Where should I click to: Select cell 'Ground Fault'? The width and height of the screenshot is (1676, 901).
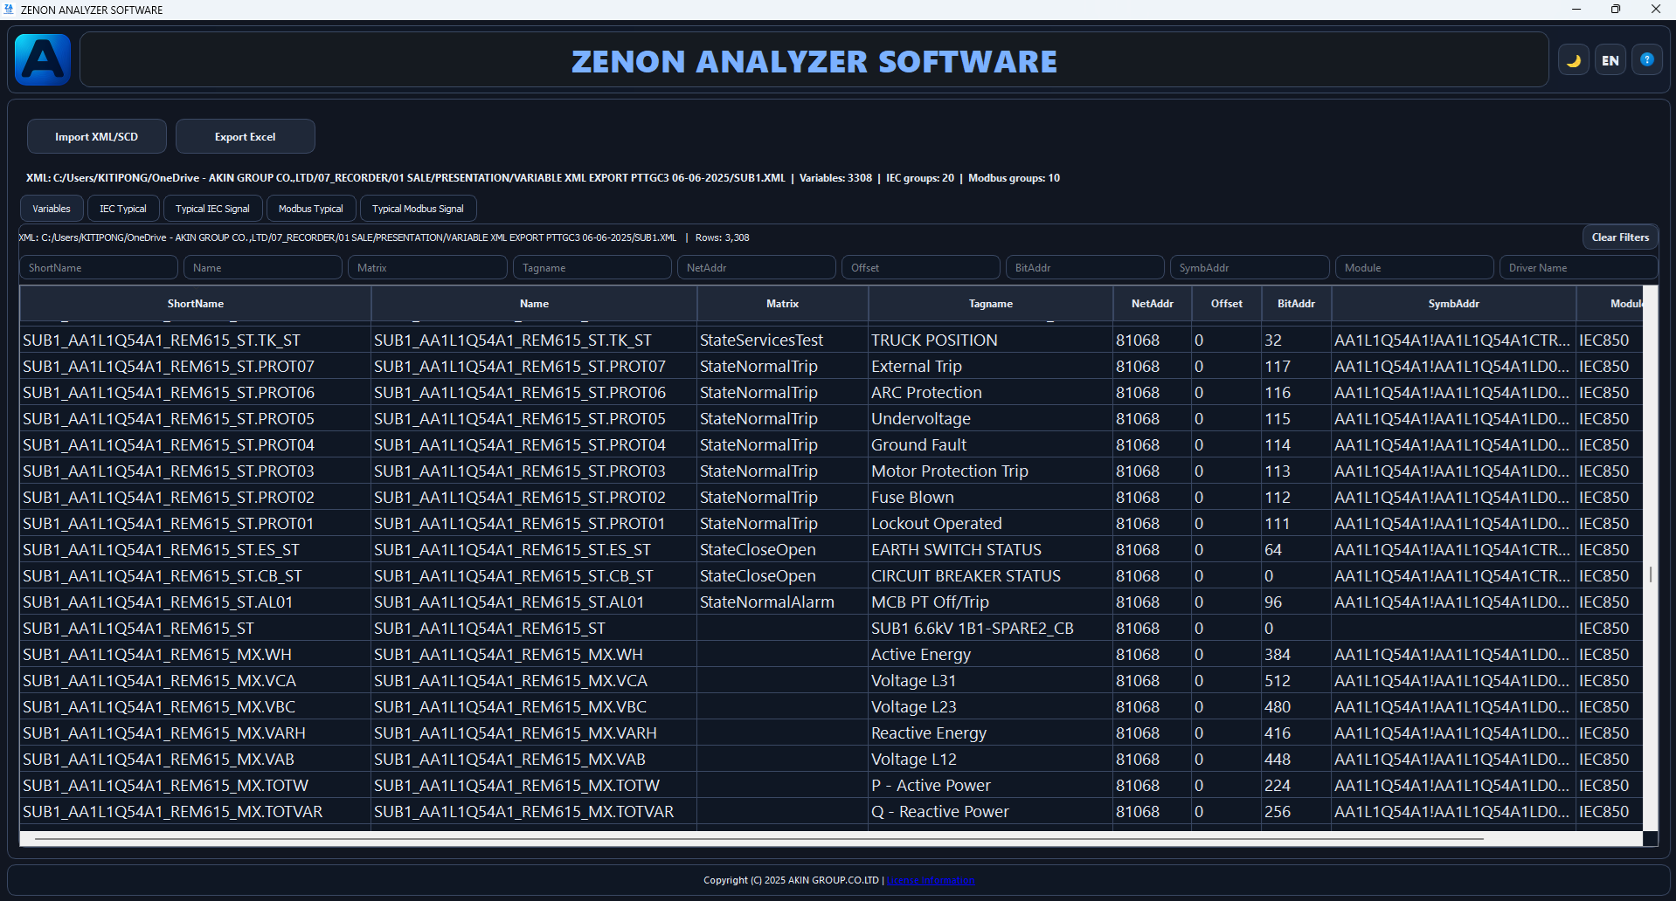991,445
